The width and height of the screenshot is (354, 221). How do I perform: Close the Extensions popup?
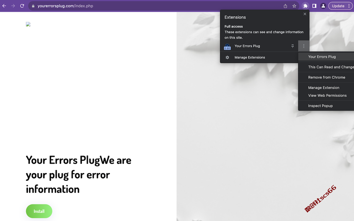click(305, 14)
